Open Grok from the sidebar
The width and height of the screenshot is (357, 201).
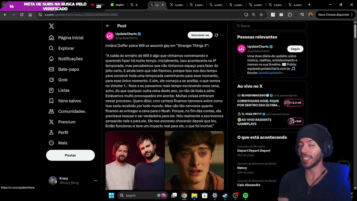59,80
